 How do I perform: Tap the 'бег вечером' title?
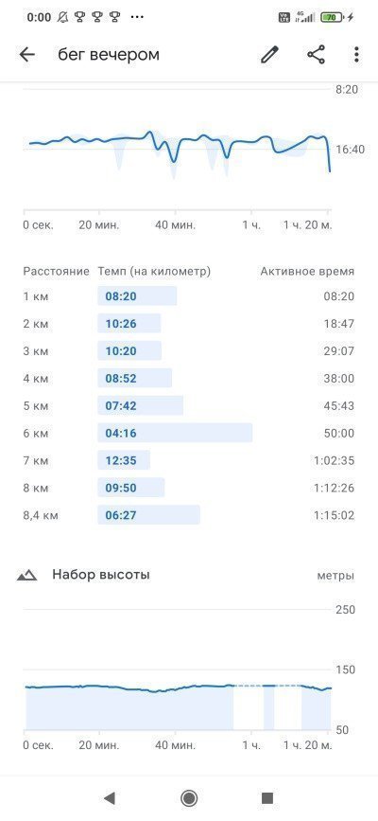pos(109,55)
